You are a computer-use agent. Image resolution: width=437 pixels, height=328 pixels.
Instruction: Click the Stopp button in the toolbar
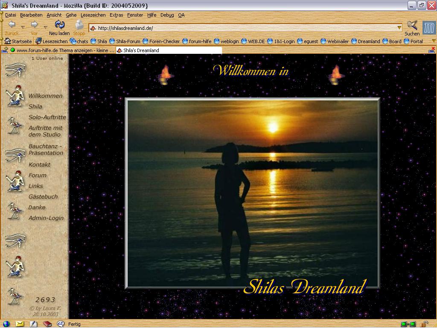[x=79, y=27]
